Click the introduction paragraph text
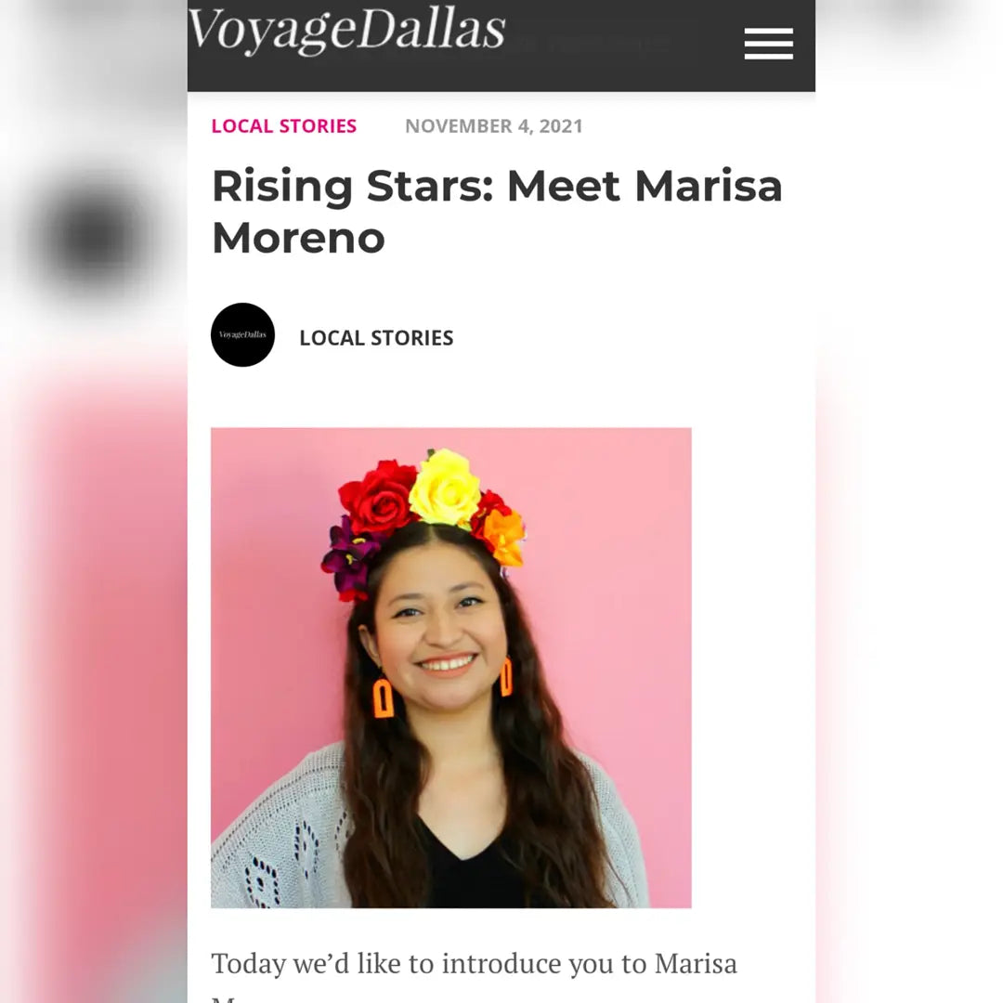The height and width of the screenshot is (1003, 1003). click(474, 973)
